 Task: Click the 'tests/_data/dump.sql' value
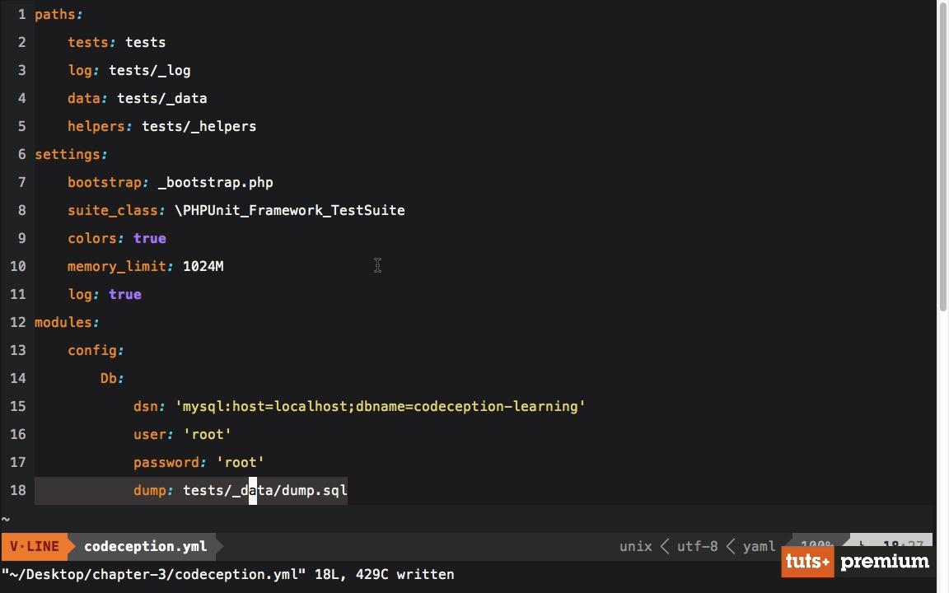[265, 490]
